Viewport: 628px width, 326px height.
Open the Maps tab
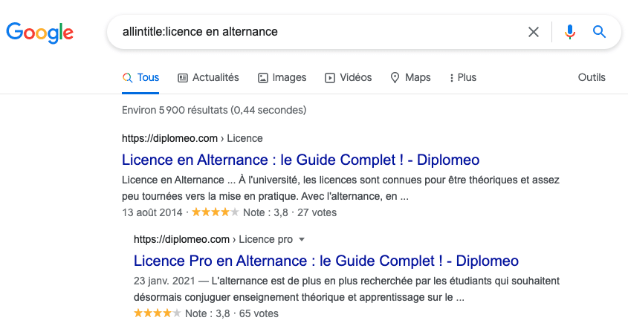(x=417, y=77)
